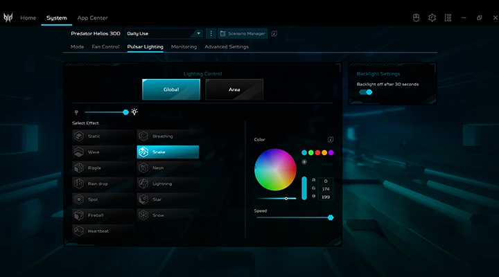This screenshot has height=277, width=499.
Task: Adjust the Speed slider
Action: tap(295, 217)
